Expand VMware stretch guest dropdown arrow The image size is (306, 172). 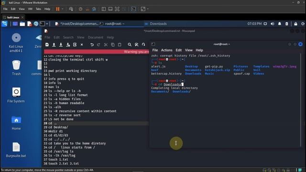click(x=148, y=9)
